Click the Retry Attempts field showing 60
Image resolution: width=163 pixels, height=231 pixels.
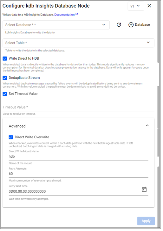78,174
